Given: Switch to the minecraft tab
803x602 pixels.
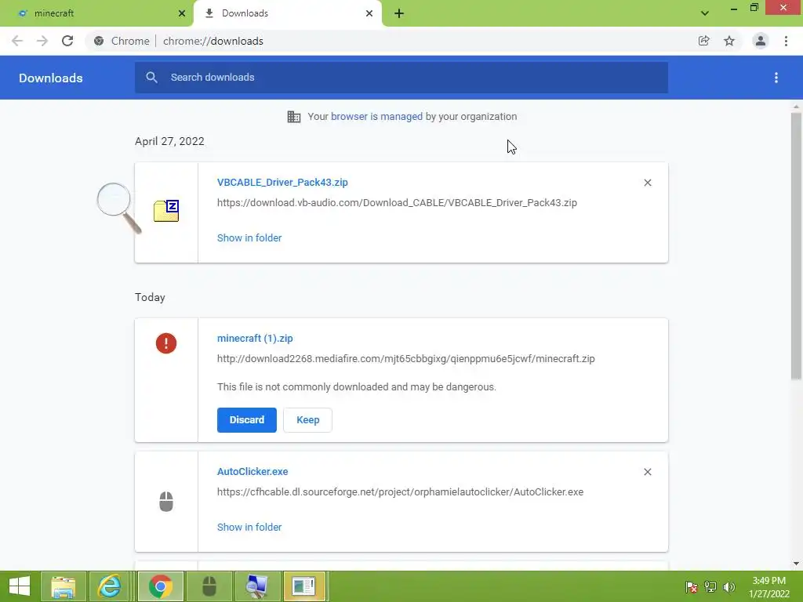Looking at the screenshot, I should (x=96, y=13).
